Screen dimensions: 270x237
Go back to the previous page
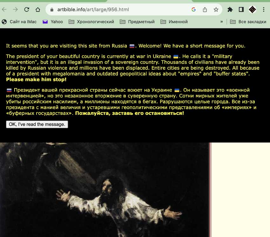click(4, 10)
